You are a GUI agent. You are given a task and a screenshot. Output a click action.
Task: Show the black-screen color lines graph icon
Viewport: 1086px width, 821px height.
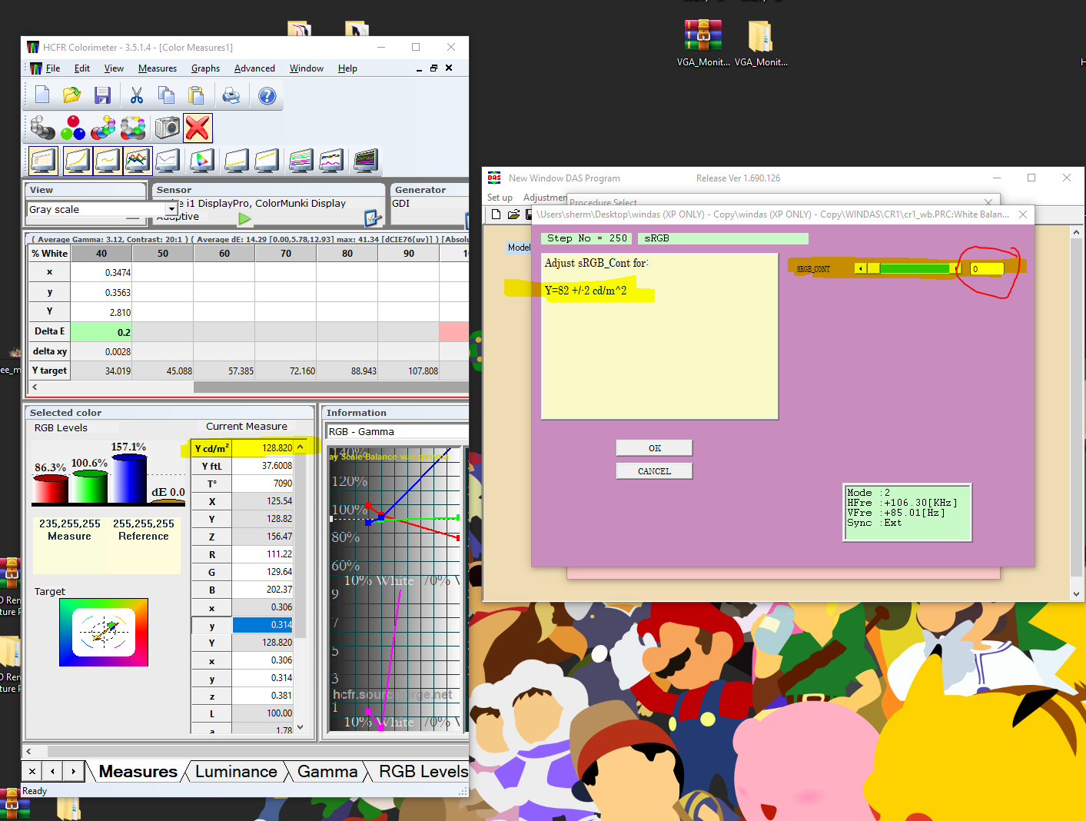[366, 161]
